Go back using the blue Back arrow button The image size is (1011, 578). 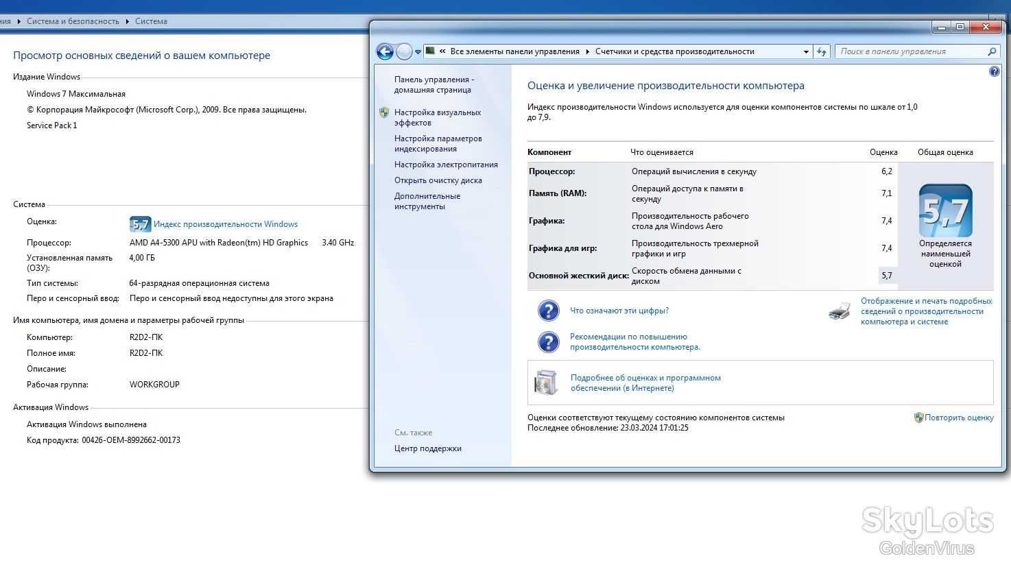(x=385, y=51)
